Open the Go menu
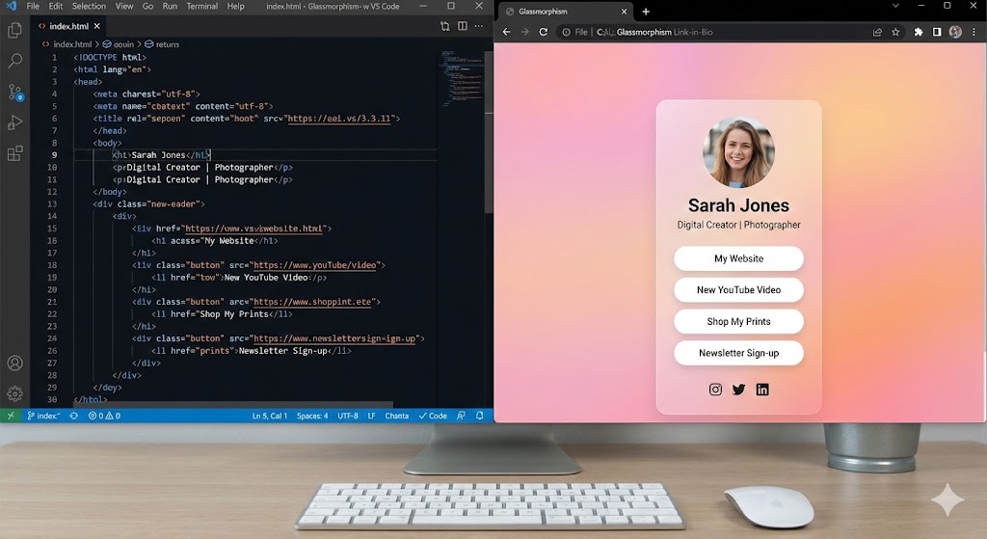 coord(147,7)
